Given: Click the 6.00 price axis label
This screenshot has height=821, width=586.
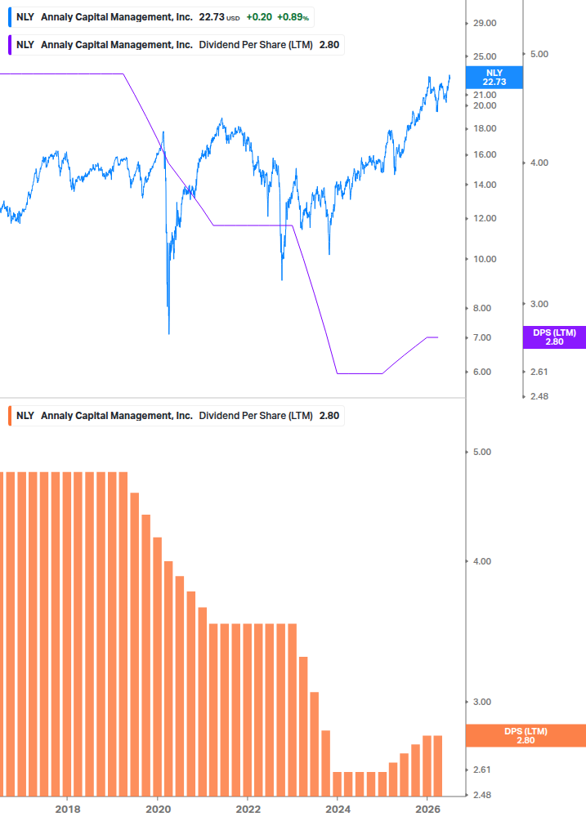Looking at the screenshot, I should pyautogui.click(x=482, y=373).
